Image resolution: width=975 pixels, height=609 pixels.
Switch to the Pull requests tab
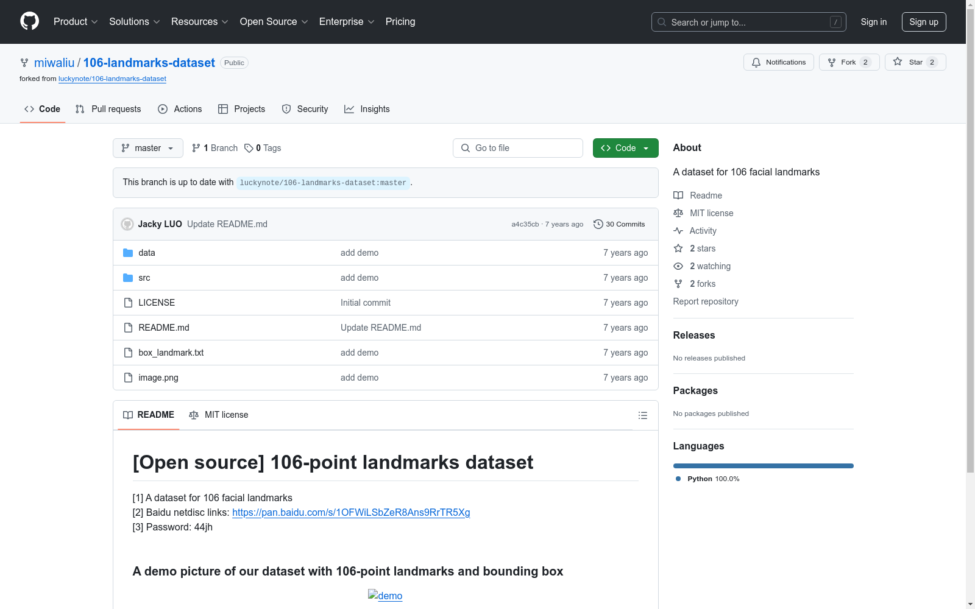pyautogui.click(x=108, y=109)
